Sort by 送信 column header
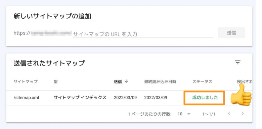 coord(118,82)
